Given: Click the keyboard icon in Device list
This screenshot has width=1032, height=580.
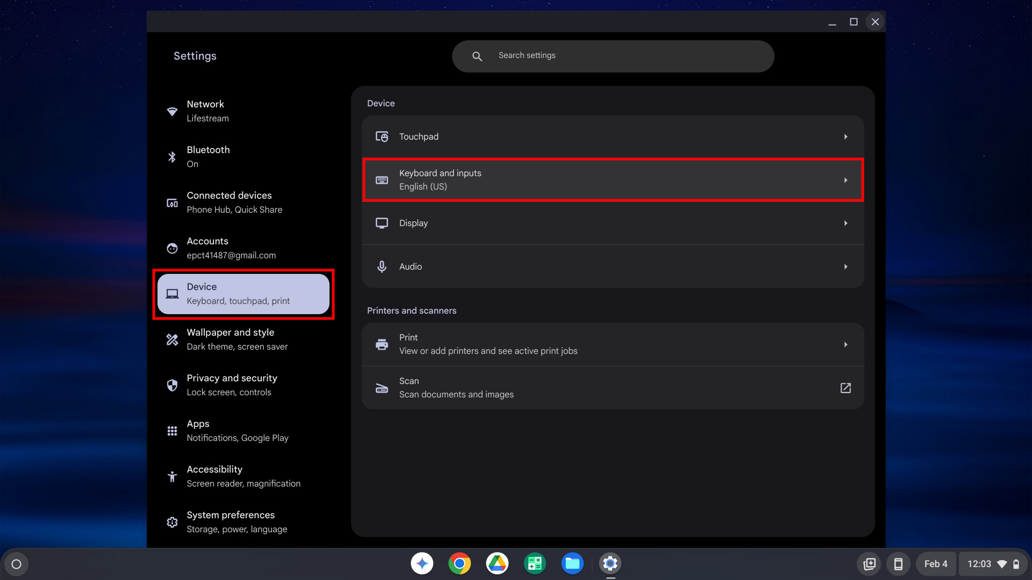Looking at the screenshot, I should click(382, 180).
